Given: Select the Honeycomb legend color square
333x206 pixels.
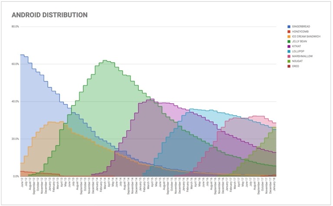Looking at the screenshot, I should 289,32.
